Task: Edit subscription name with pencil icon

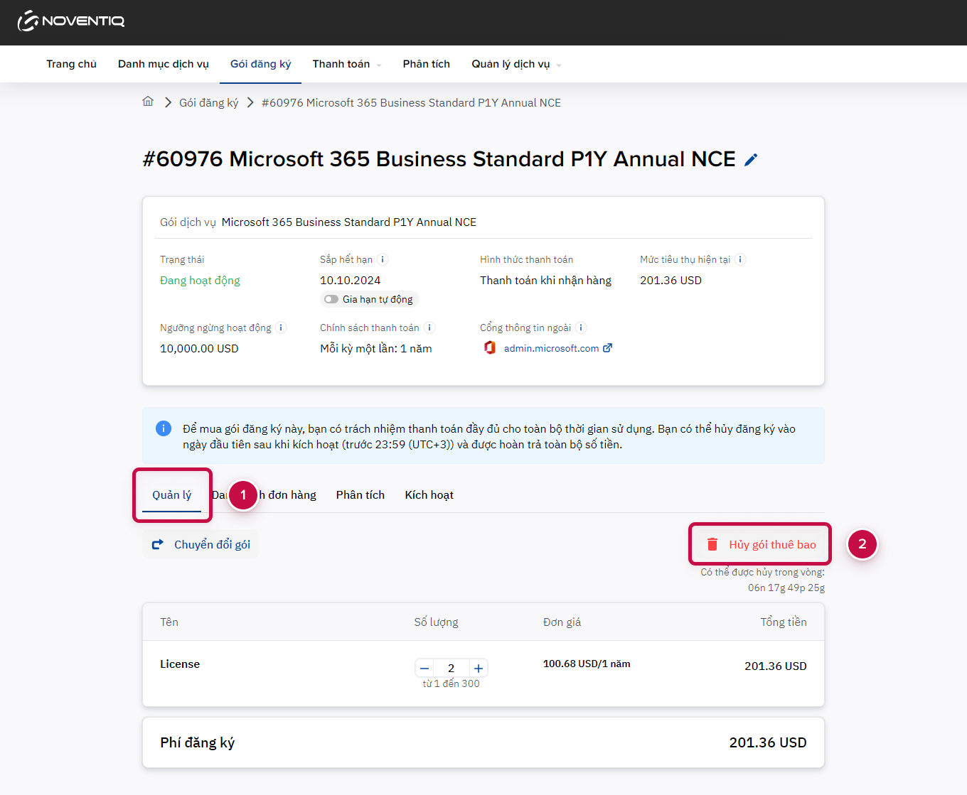Action: click(751, 160)
